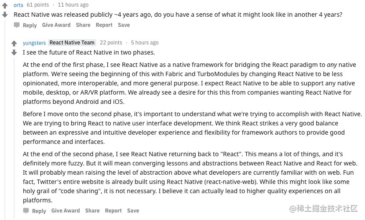Save orta's comment

tap(124, 25)
